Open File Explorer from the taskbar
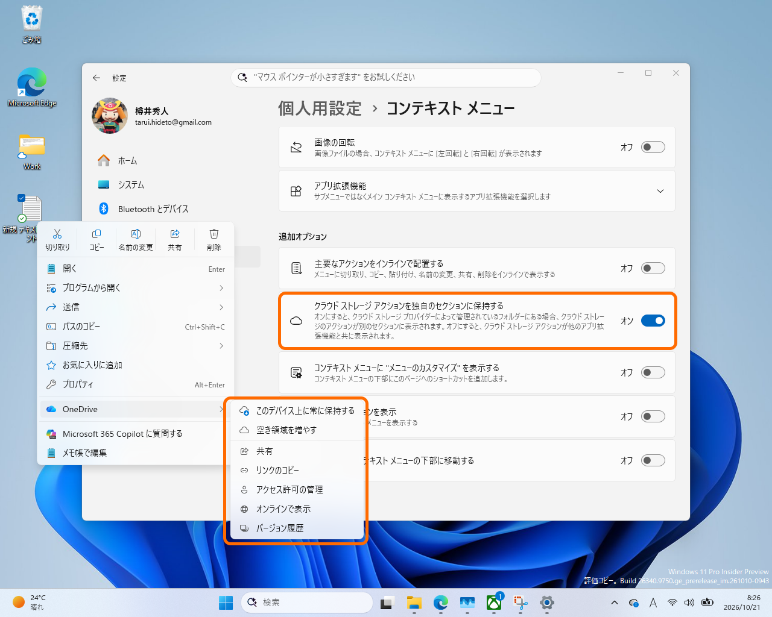 click(x=414, y=603)
